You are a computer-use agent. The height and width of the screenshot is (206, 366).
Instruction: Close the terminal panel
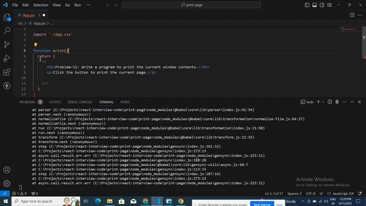(360, 102)
